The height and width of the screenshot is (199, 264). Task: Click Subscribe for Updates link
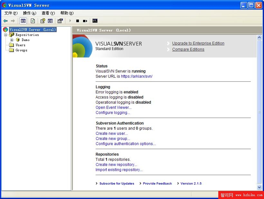pos(117,184)
